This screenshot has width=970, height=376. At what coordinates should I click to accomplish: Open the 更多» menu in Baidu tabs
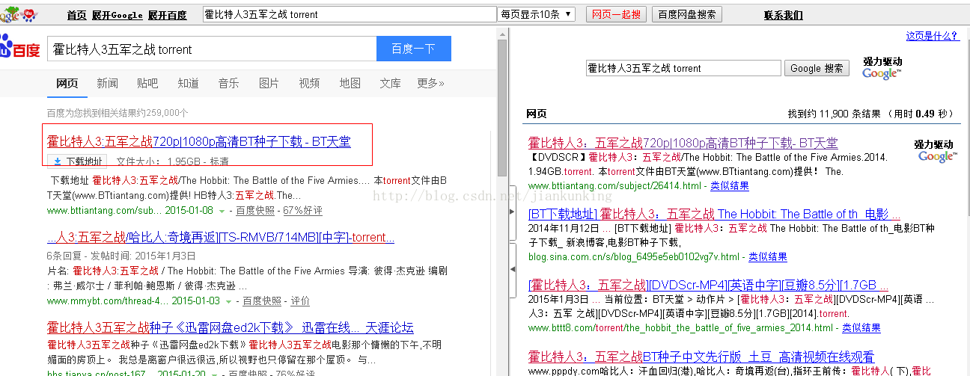coord(430,83)
